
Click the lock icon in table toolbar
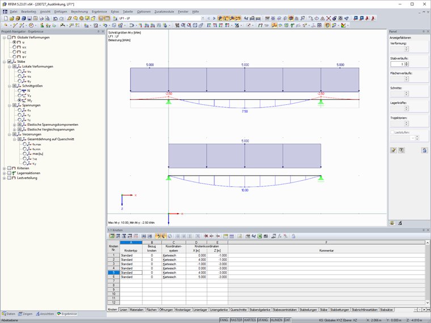[x=294, y=236]
